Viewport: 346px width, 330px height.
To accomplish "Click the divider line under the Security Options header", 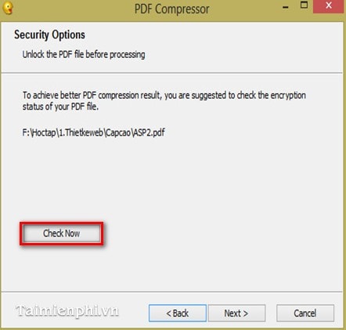I will tap(172, 73).
